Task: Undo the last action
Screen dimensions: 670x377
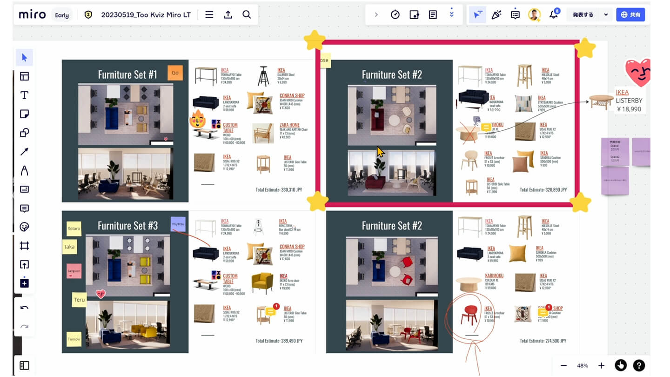Action: tap(25, 308)
